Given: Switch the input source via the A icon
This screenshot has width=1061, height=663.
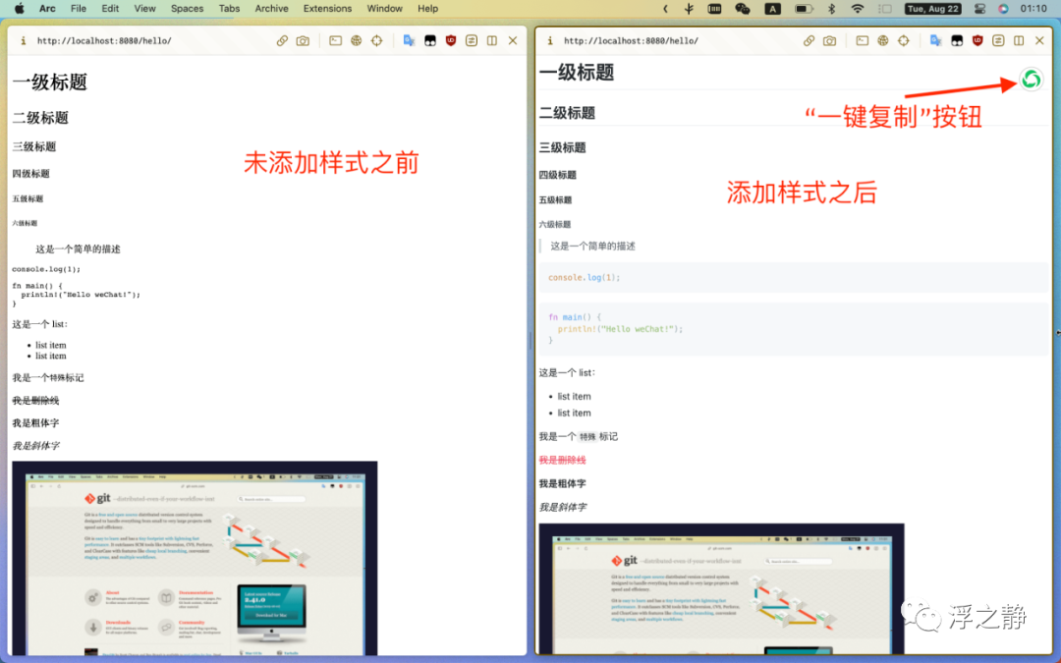Looking at the screenshot, I should [x=772, y=8].
